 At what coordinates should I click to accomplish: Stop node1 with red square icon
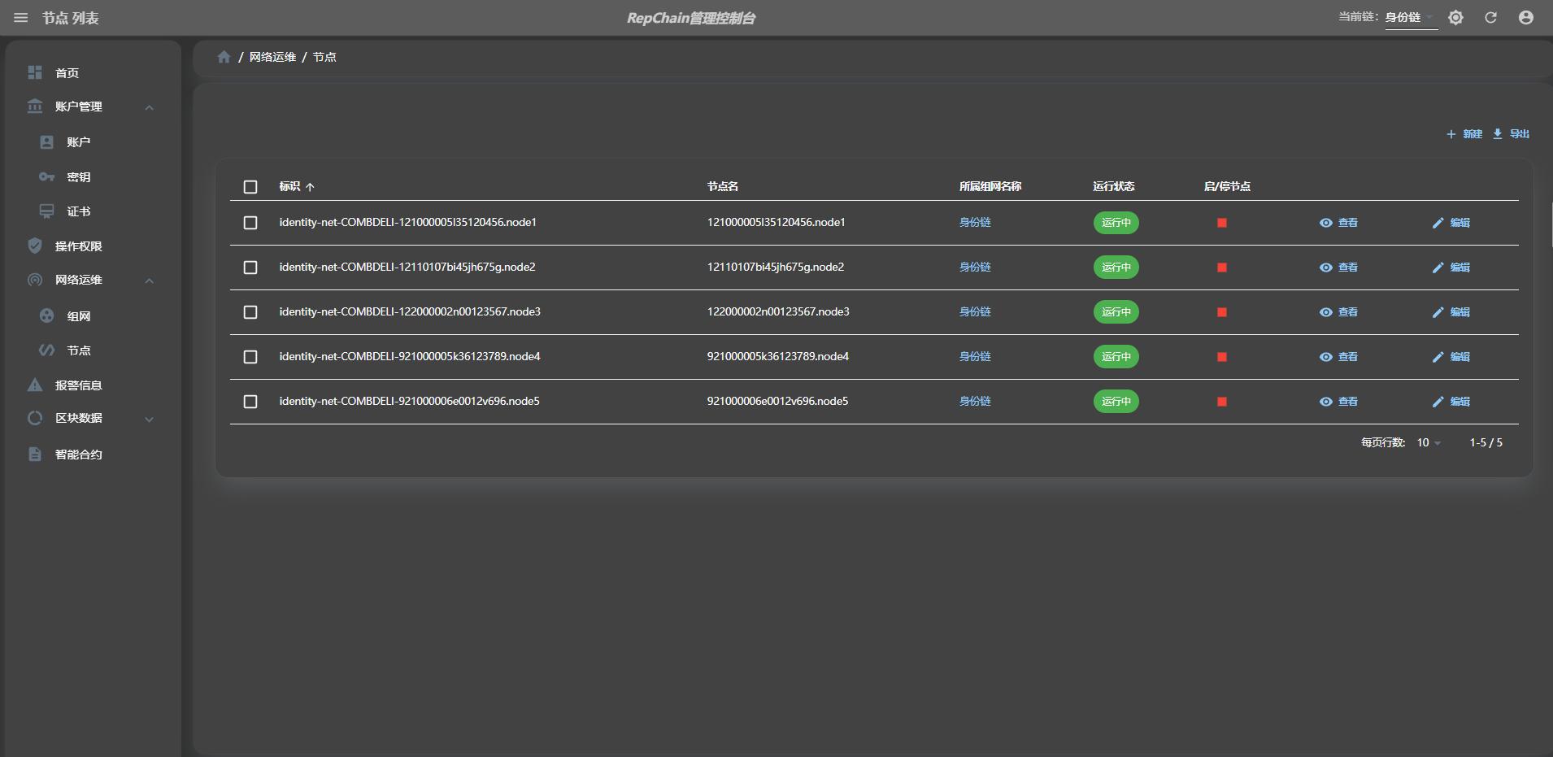(1222, 223)
